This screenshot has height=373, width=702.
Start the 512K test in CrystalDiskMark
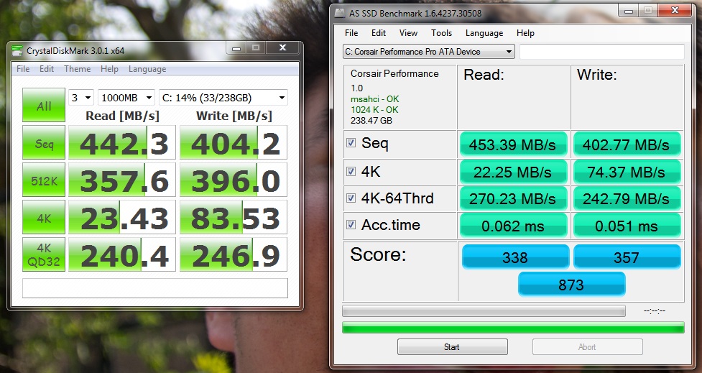click(44, 180)
